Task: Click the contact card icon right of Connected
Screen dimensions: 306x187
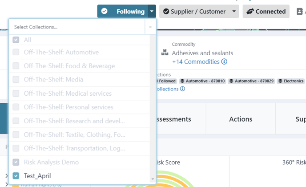Action: click(x=300, y=11)
